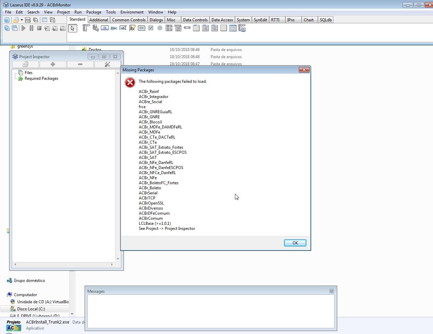Close the Messages panel
433x334 pixels.
point(331,291)
